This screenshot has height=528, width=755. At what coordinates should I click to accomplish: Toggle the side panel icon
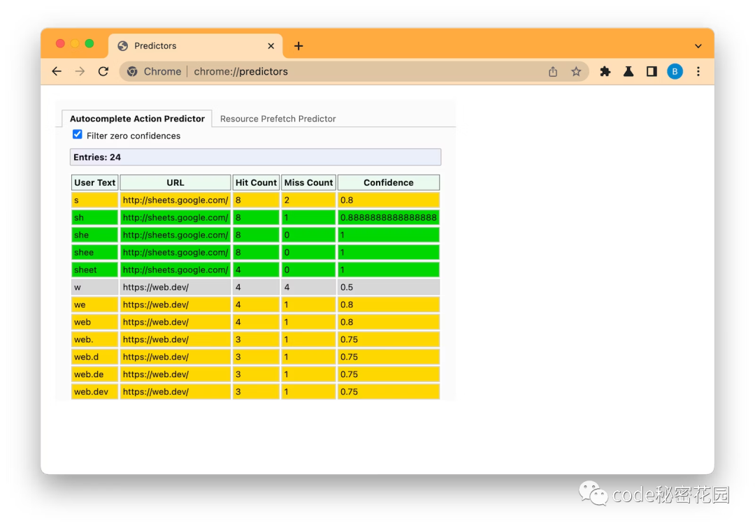click(652, 71)
